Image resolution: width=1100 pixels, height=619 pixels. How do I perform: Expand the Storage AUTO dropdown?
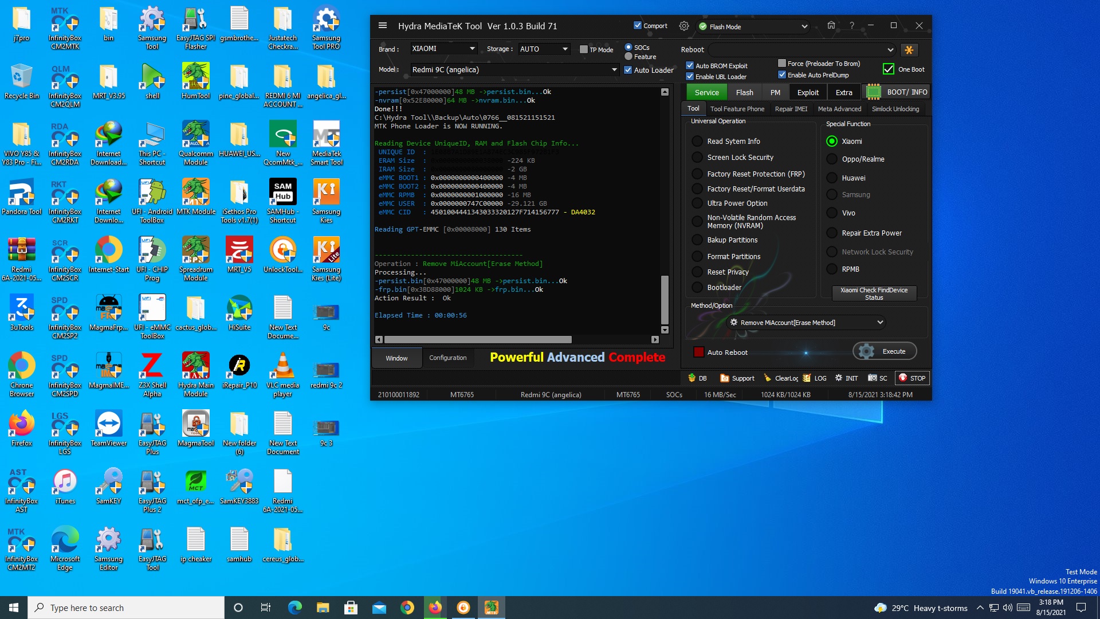565,49
